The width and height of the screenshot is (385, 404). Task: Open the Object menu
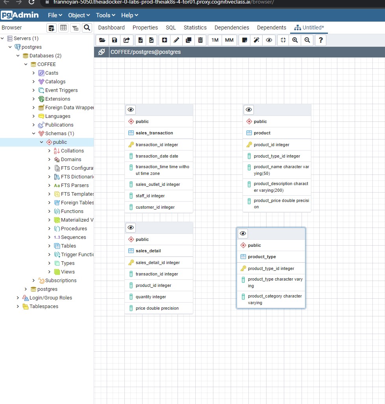point(79,15)
